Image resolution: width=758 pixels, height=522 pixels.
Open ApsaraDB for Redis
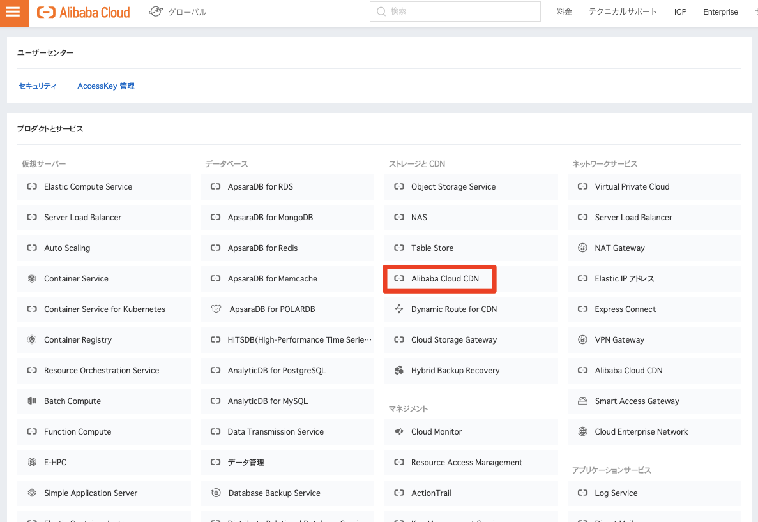(287, 248)
